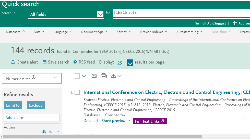
Task: Open the Date filter menu
Action: click(x=39, y=32)
